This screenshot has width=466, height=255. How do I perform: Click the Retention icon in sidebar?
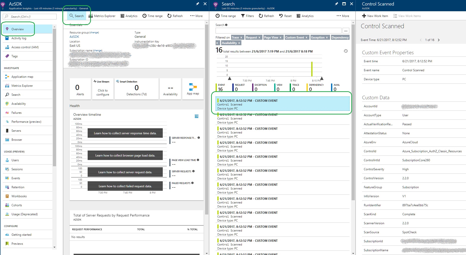pyautogui.click(x=7, y=187)
